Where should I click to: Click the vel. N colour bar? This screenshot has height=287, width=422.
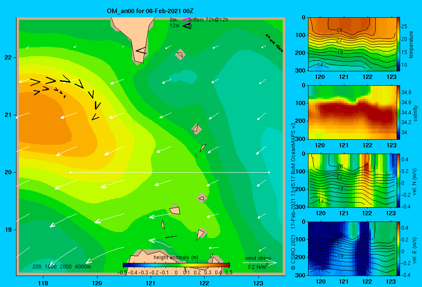click(398, 180)
